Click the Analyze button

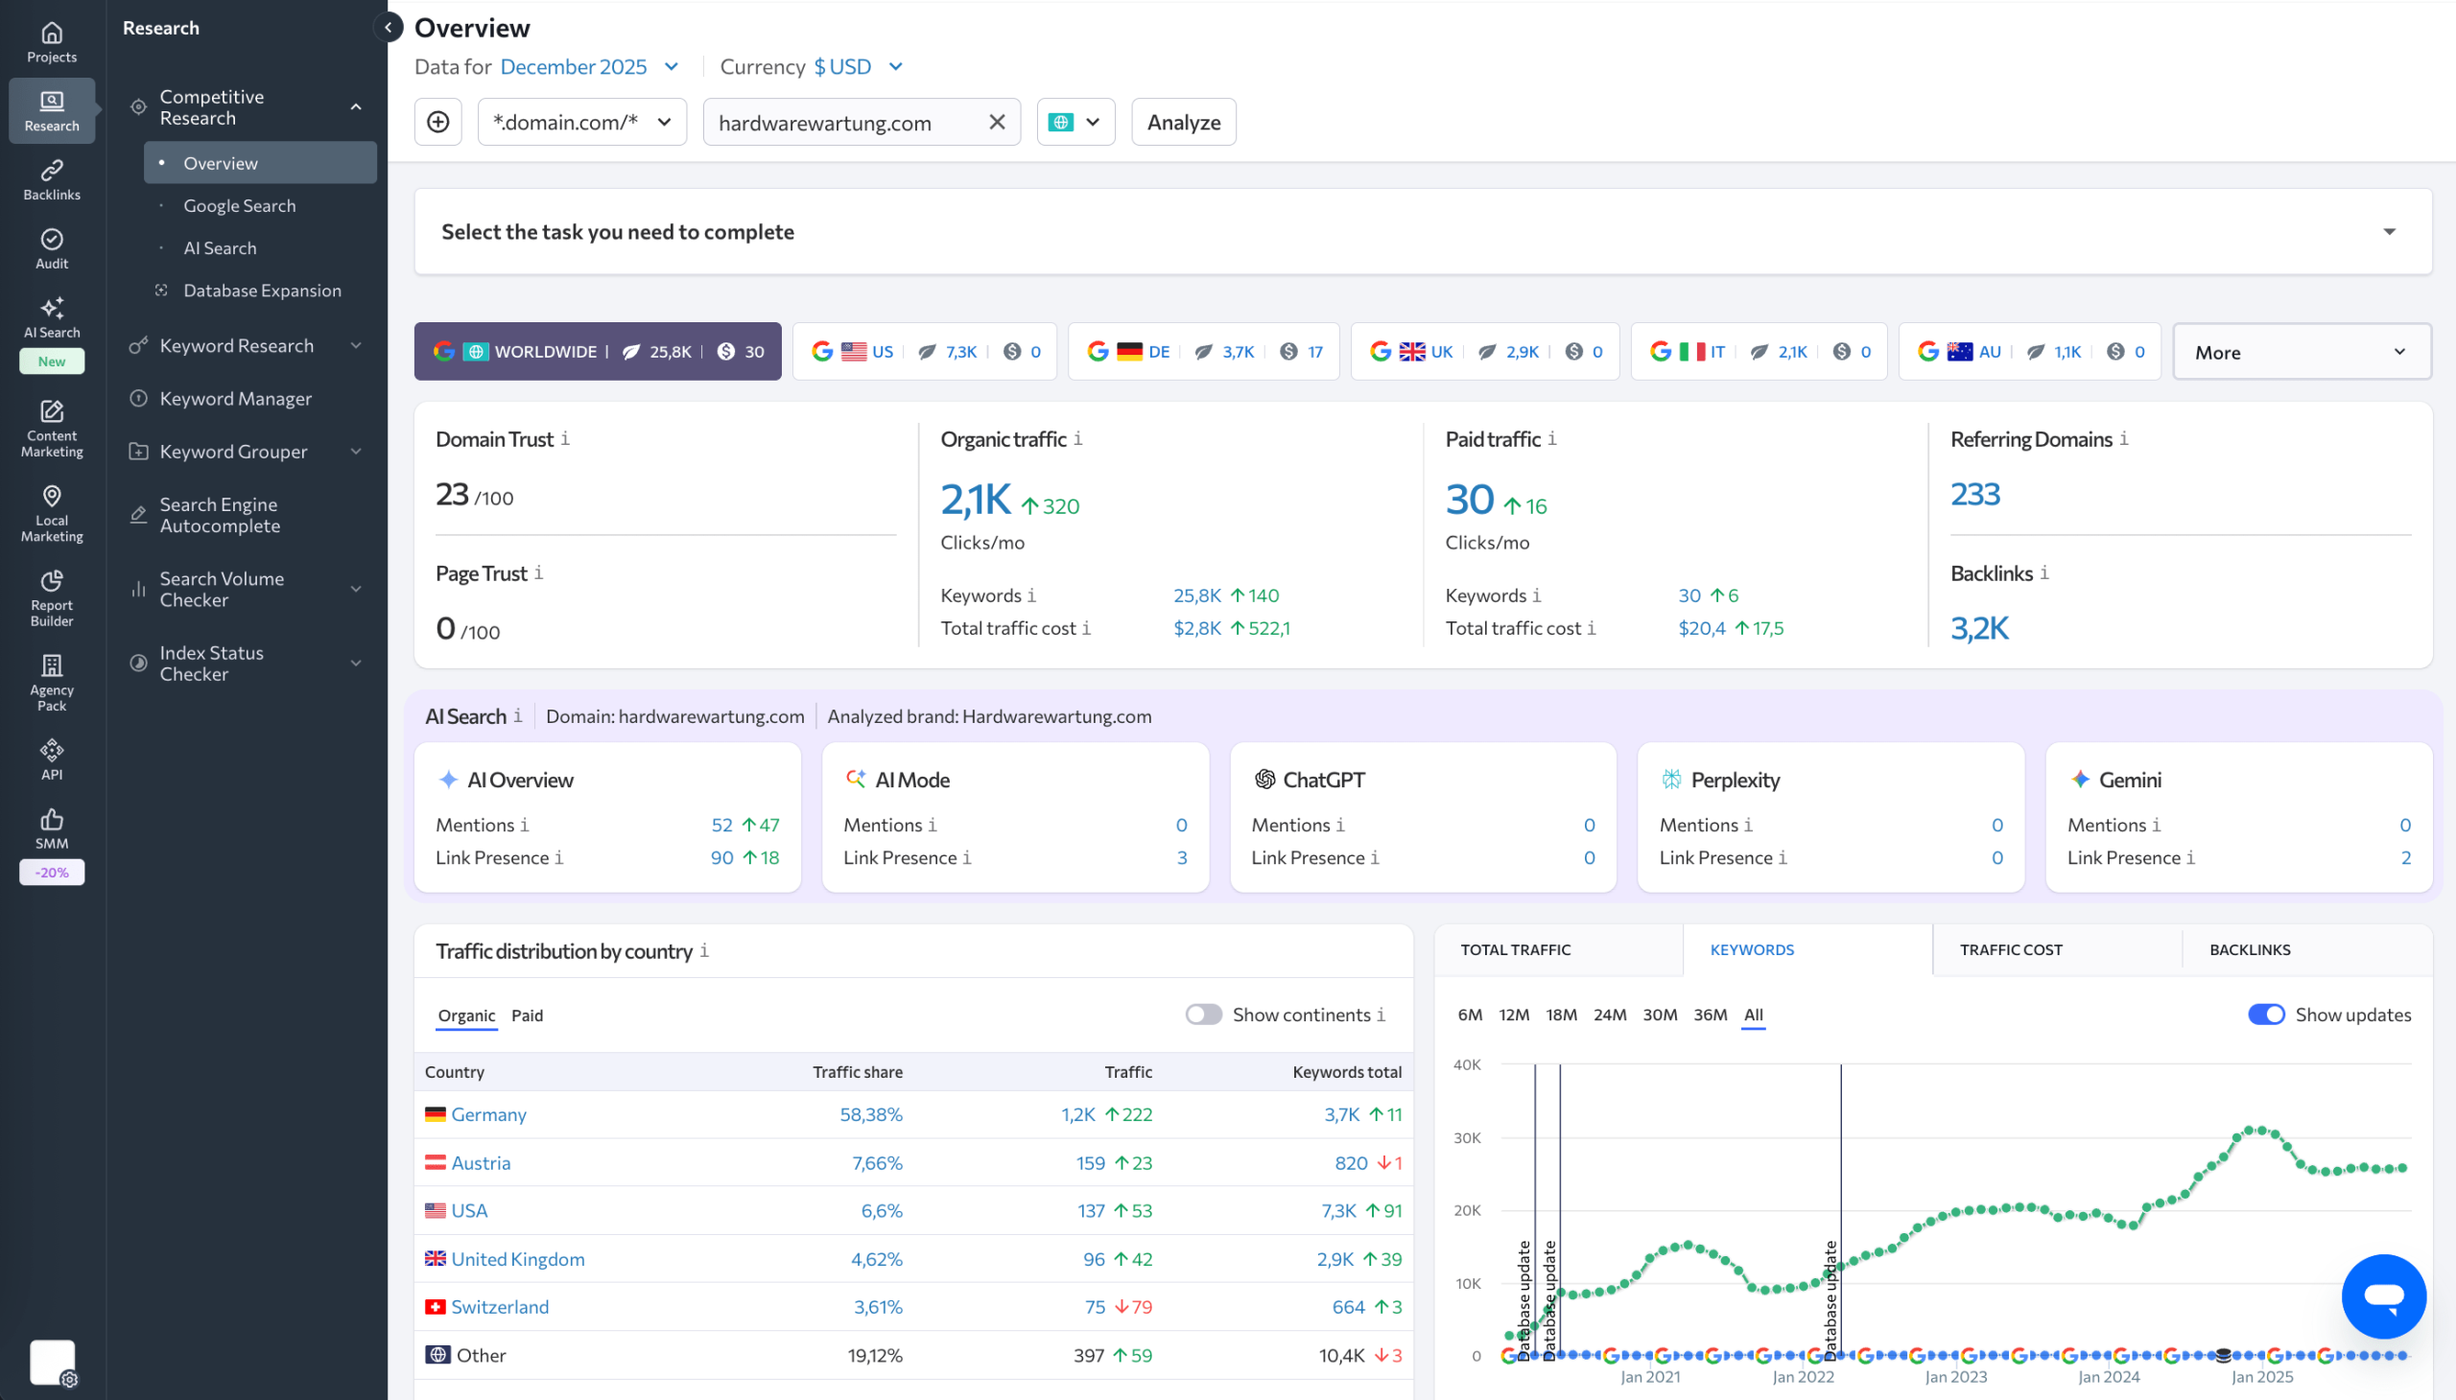coord(1182,122)
